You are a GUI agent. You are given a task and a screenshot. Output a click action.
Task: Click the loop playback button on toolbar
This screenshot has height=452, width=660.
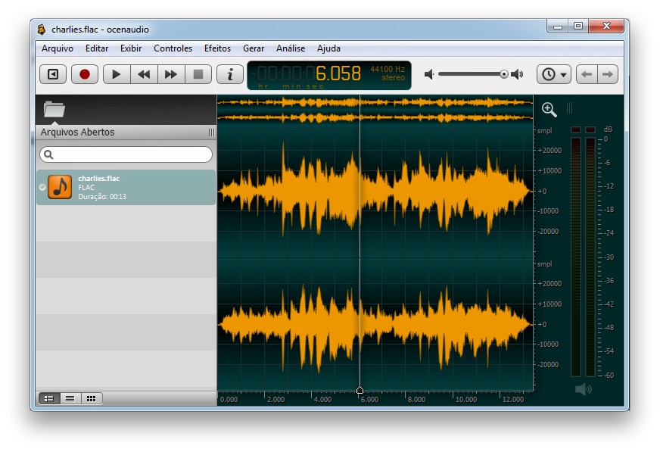(x=51, y=73)
